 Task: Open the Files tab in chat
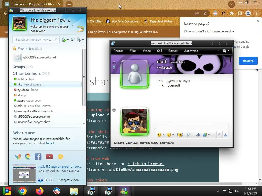click(133, 51)
